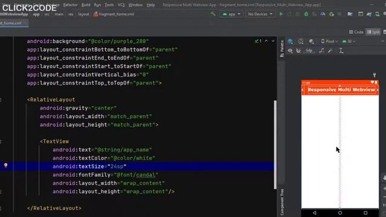Viewport: 386px width, 217px height.
Task: Select the Responsive Multi Webview title in preview
Action: [341, 90]
